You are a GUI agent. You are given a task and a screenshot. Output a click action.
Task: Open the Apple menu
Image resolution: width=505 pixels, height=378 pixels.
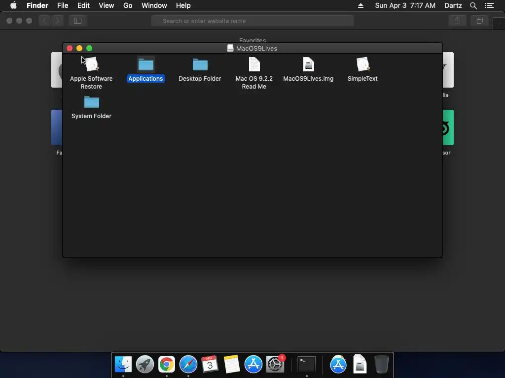pyautogui.click(x=13, y=5)
